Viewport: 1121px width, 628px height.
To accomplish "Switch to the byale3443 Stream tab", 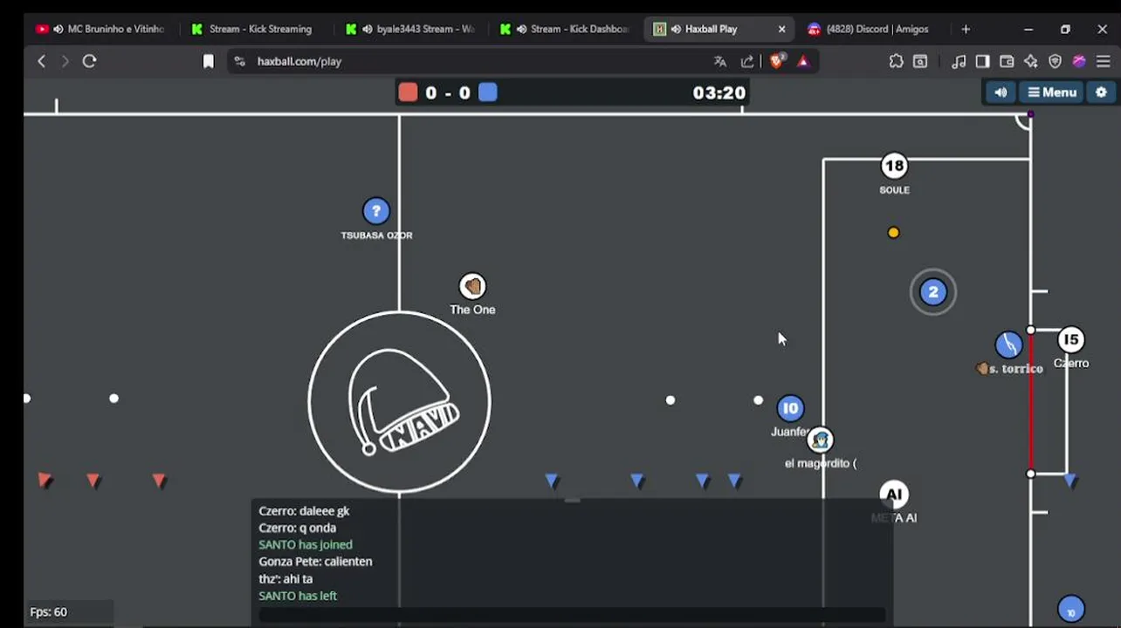I will point(411,29).
